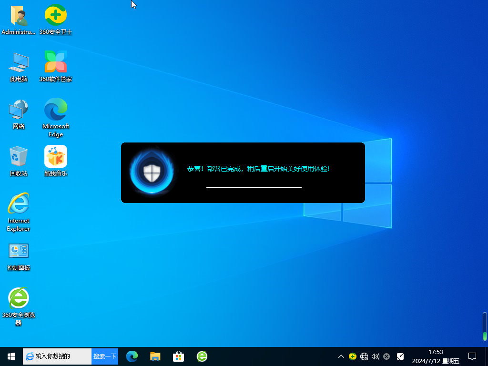Click the green meter at right edge
Screen dimensions: 488x366
485,326
